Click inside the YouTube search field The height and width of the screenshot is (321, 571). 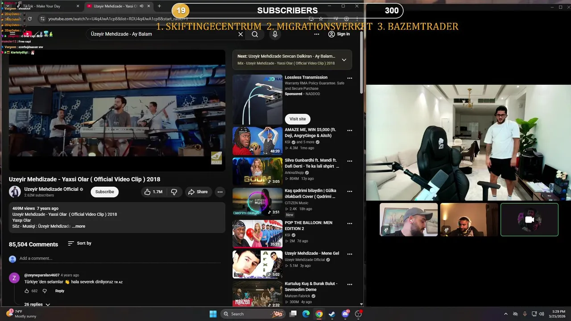point(163,34)
